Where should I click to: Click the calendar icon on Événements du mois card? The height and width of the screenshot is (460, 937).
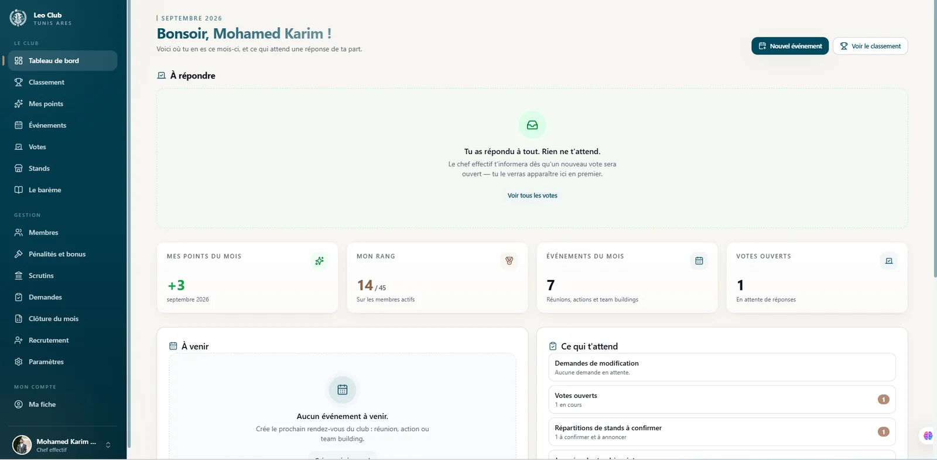point(699,261)
